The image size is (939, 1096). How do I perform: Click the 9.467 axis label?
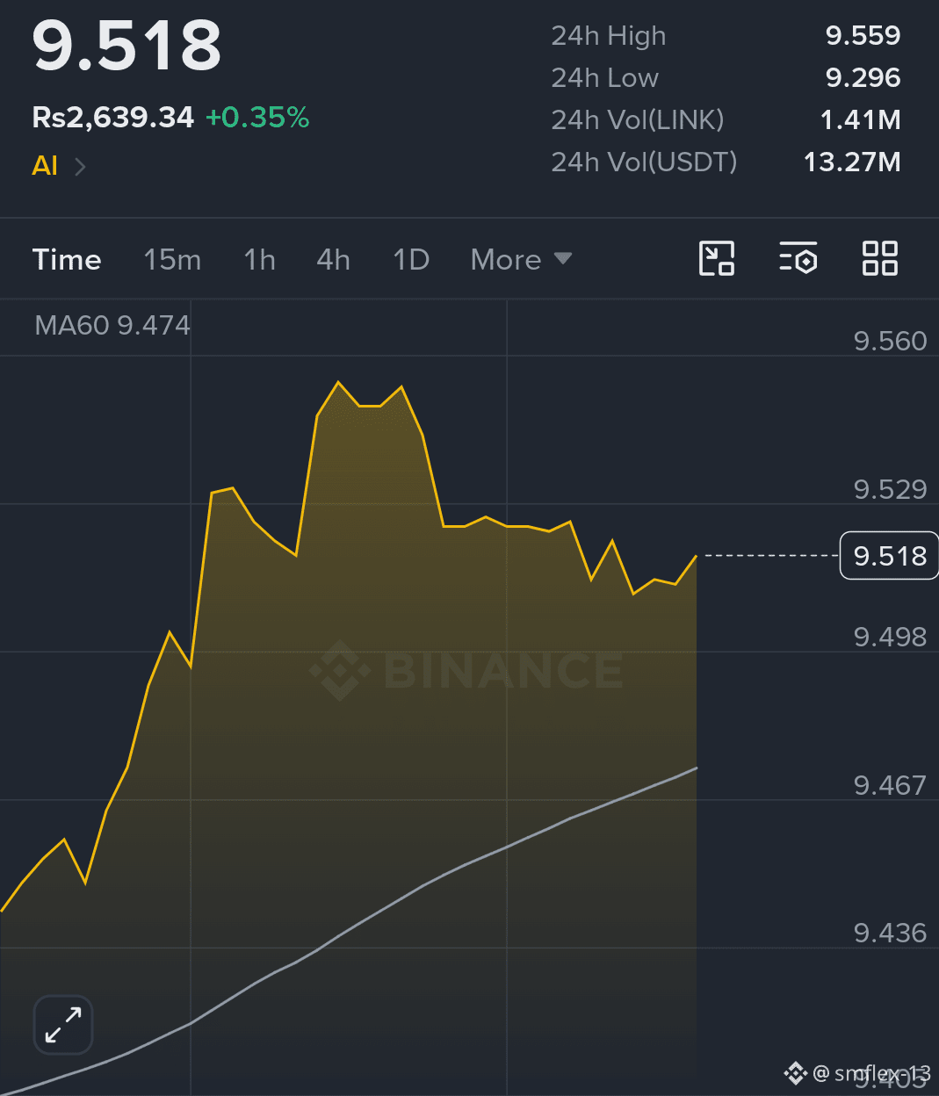[890, 785]
